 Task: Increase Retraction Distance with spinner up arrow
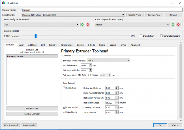pyautogui.click(x=117, y=87)
